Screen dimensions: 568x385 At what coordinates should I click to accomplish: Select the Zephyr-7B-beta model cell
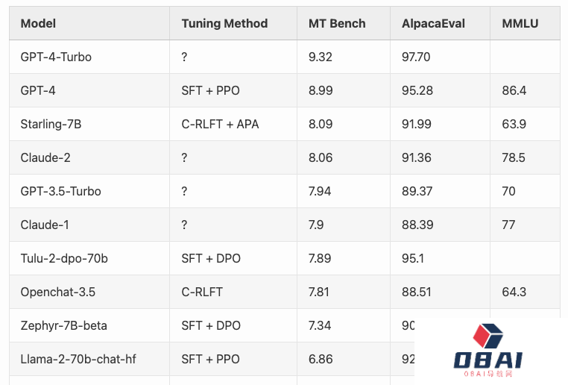63,325
